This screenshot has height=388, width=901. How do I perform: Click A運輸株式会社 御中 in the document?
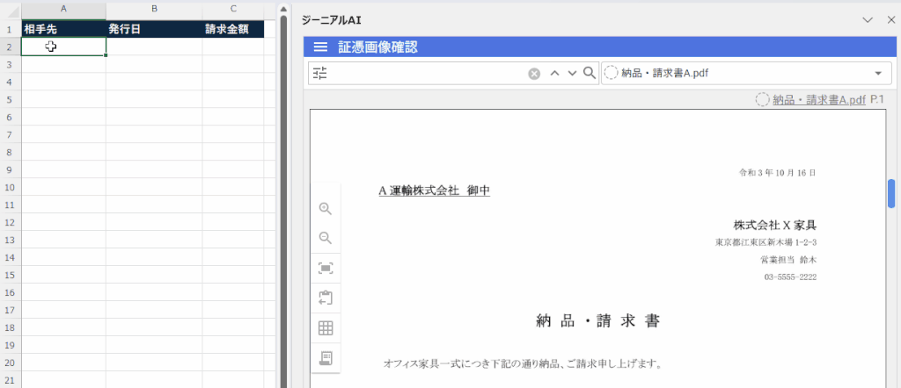click(435, 190)
